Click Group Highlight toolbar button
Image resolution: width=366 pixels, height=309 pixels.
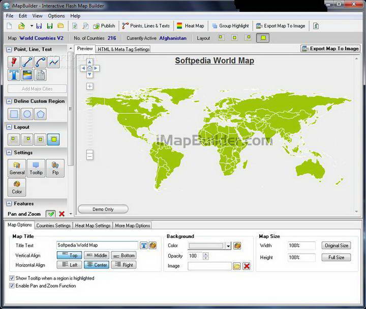tap(230, 26)
